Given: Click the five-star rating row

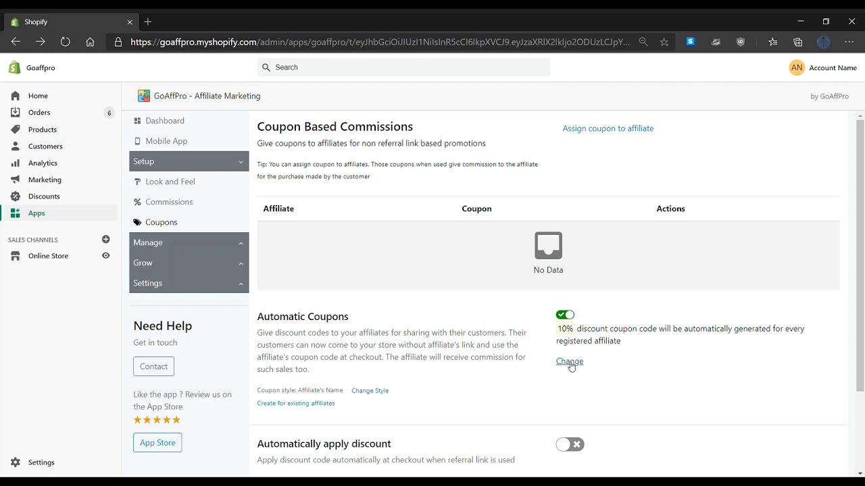Looking at the screenshot, I should click(x=157, y=420).
